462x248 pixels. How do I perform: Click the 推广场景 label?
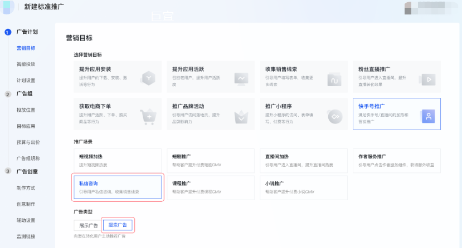click(x=83, y=142)
